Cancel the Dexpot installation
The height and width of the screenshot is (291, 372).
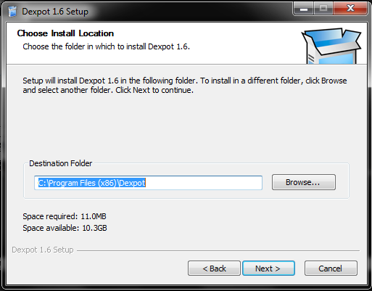(x=331, y=269)
